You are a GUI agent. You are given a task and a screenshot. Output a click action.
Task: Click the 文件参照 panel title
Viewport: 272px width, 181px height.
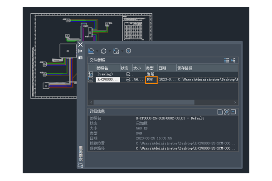97,60
